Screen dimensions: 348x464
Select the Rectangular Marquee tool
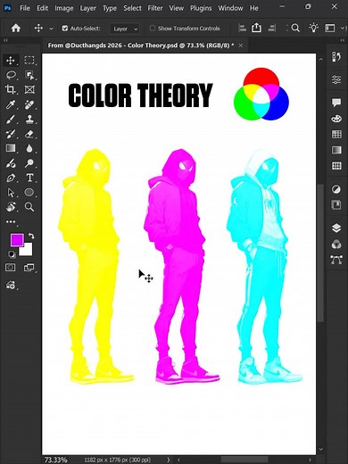(29, 61)
